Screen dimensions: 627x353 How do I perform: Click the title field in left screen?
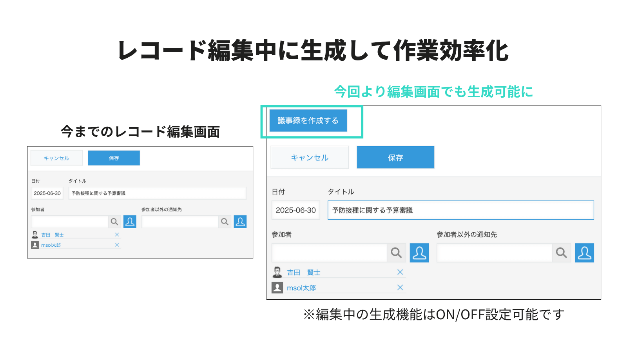point(158,193)
